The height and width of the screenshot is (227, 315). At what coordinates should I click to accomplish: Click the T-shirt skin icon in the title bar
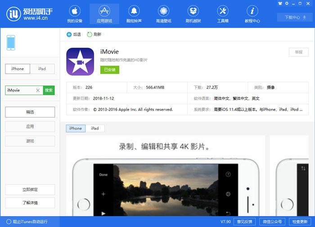point(280,3)
